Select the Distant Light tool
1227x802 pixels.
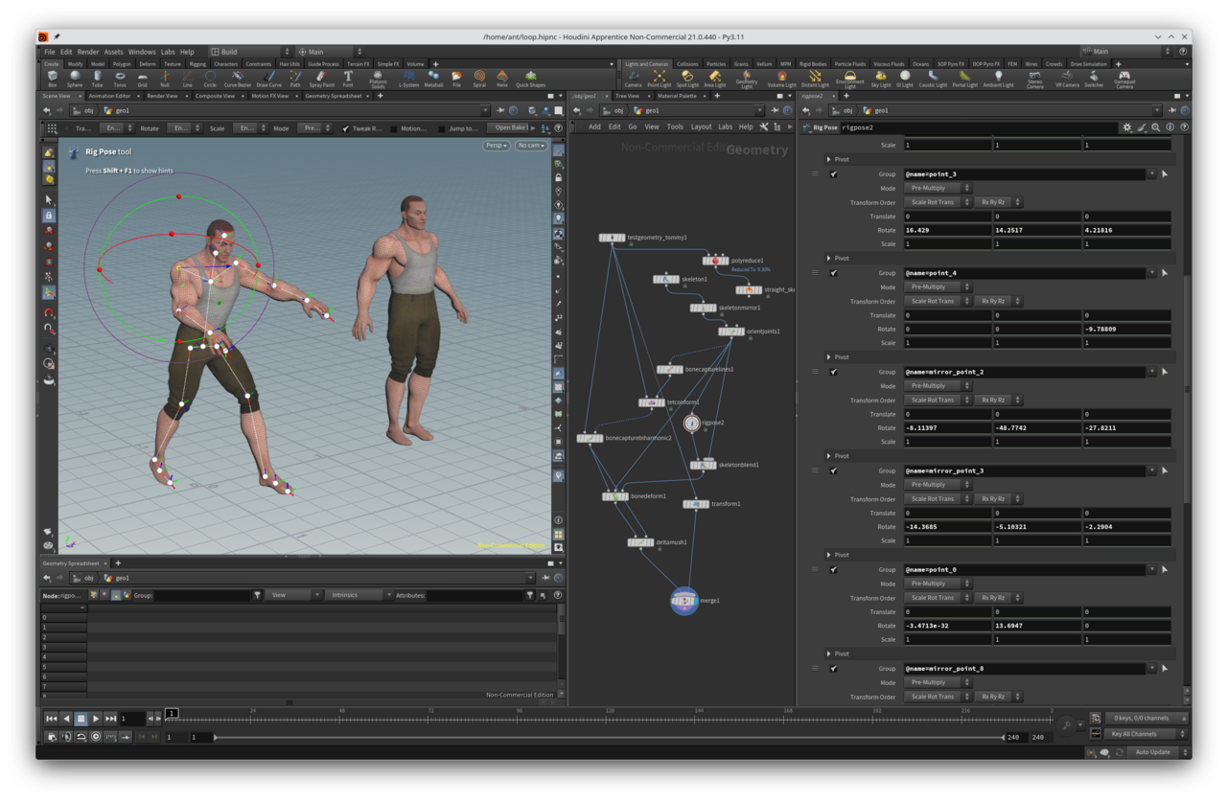pos(815,78)
